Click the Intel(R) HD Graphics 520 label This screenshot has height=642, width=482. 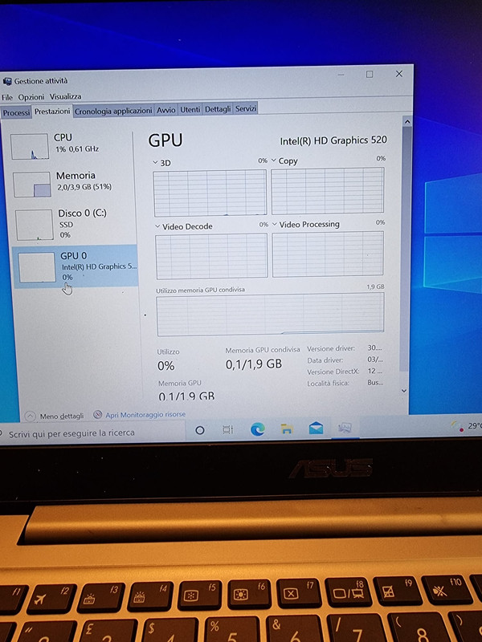333,140
